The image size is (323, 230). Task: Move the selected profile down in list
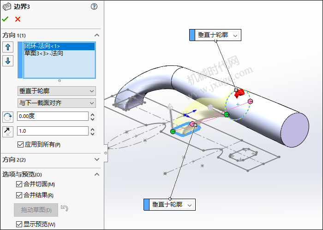point(8,61)
